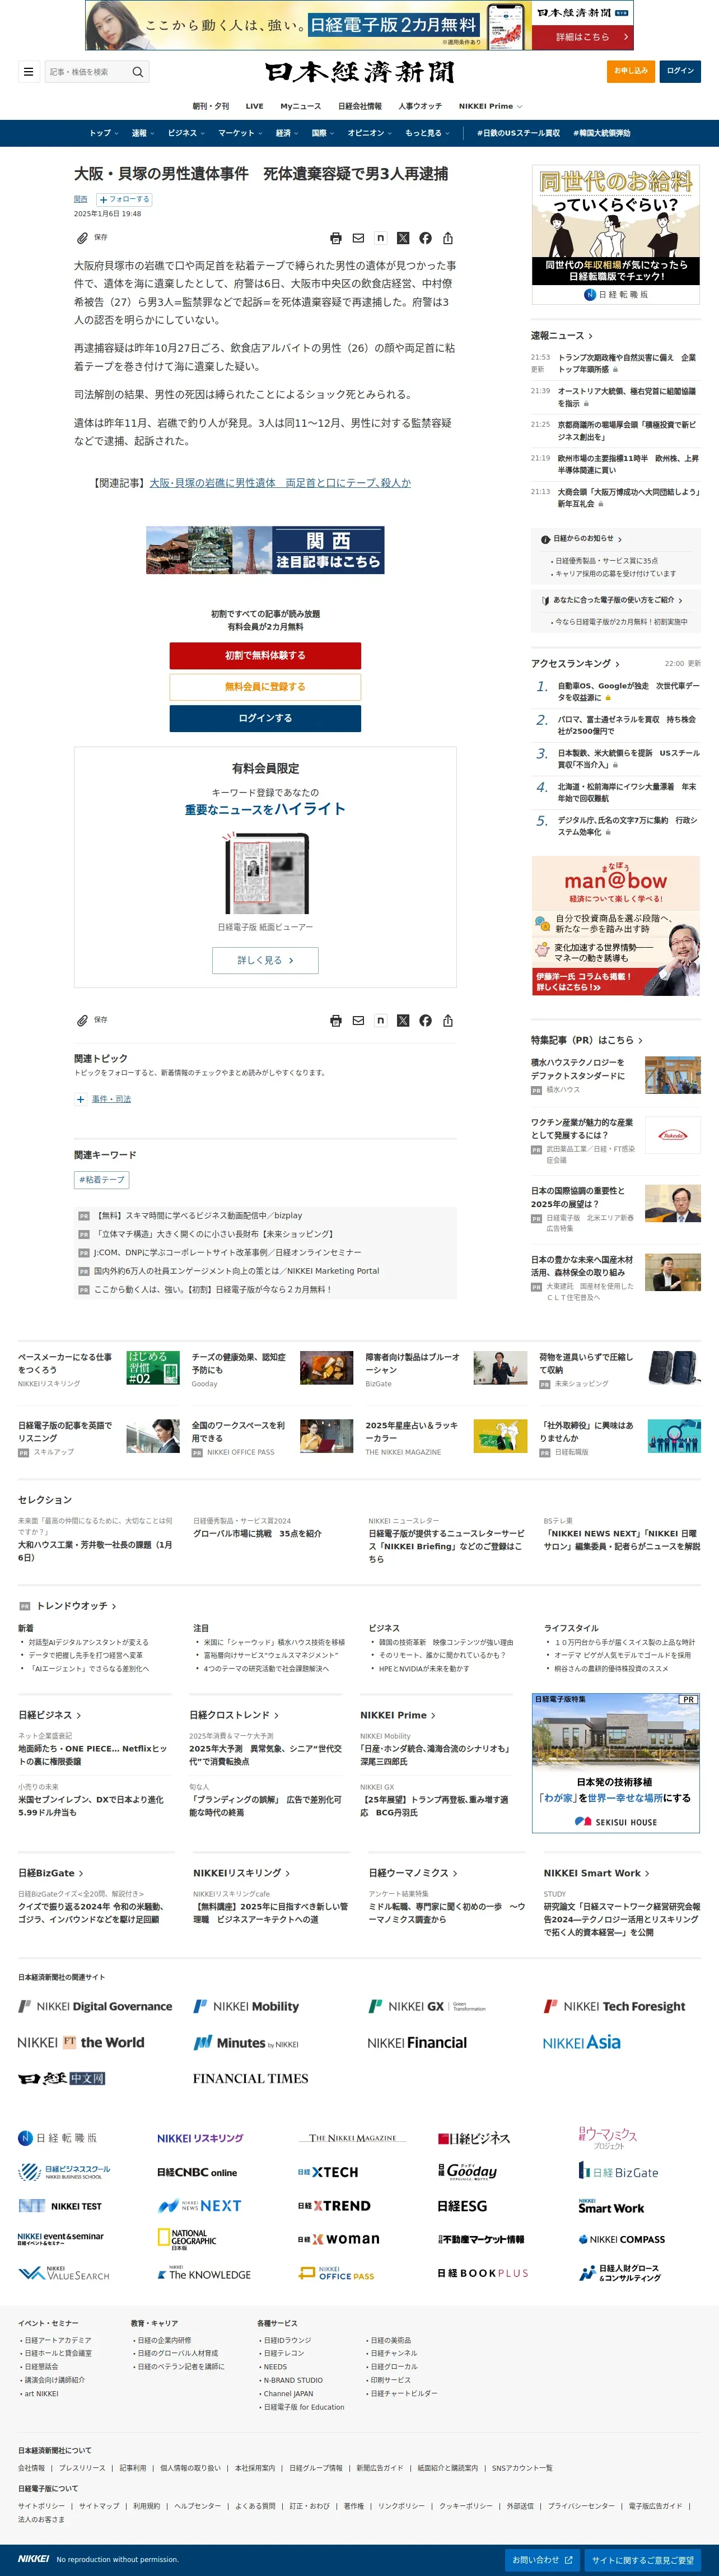Open man@bow advertisement banner
Screen dimensions: 719x2576
click(615, 926)
